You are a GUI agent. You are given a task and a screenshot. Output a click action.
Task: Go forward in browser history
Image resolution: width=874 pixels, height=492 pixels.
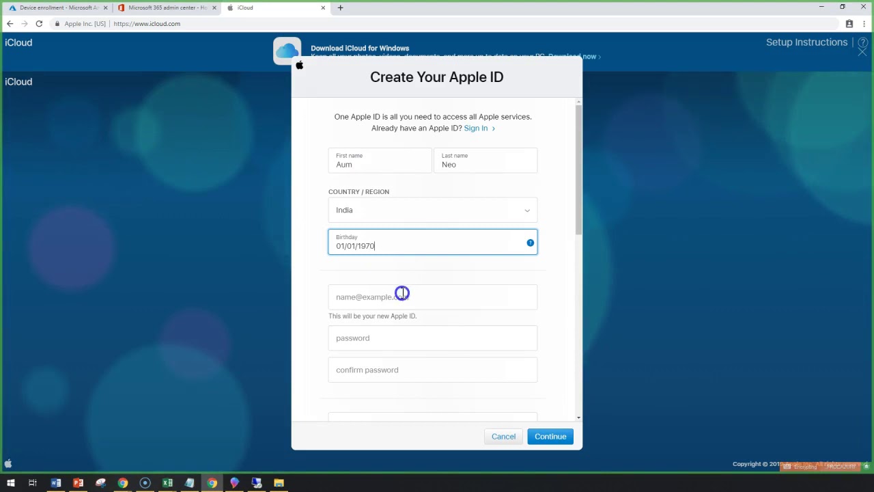25,24
